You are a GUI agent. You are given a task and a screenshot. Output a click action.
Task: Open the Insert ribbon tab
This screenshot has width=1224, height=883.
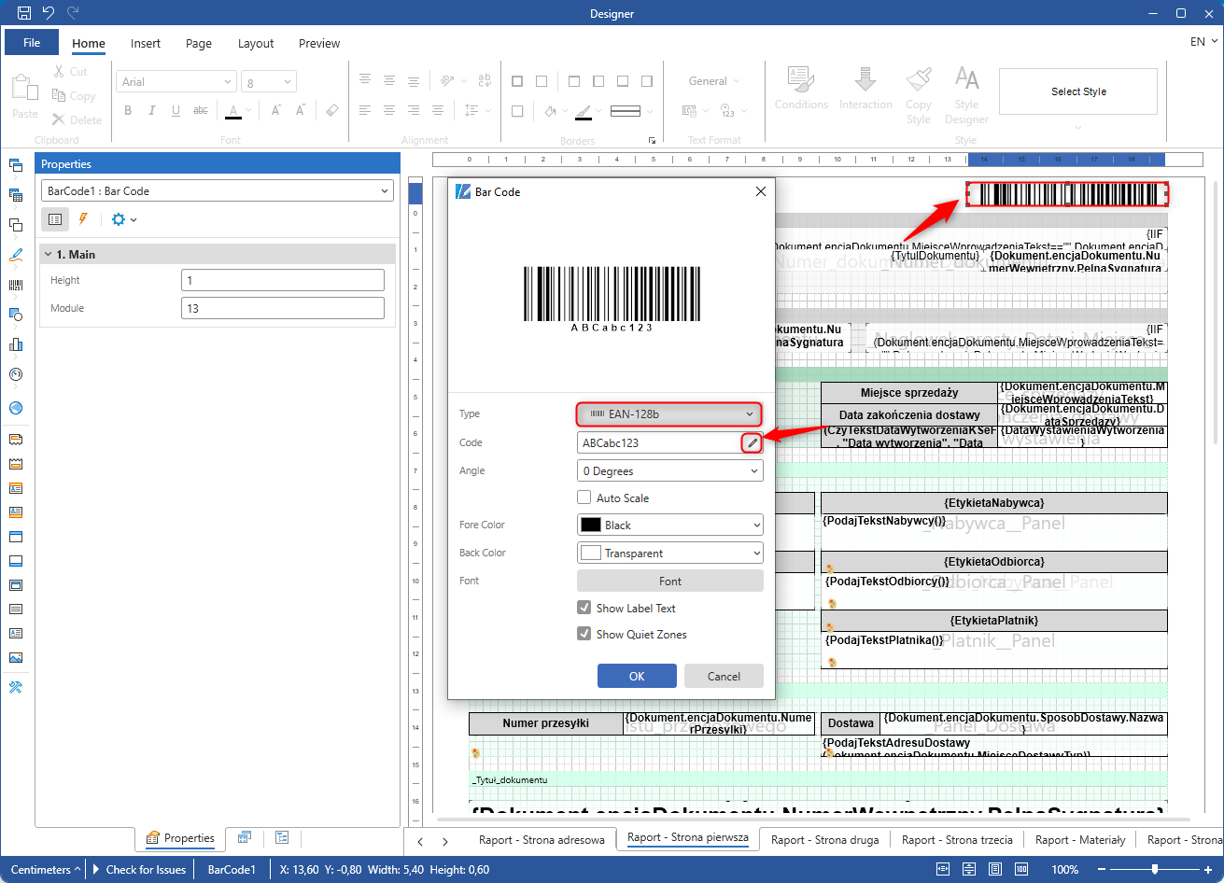146,43
